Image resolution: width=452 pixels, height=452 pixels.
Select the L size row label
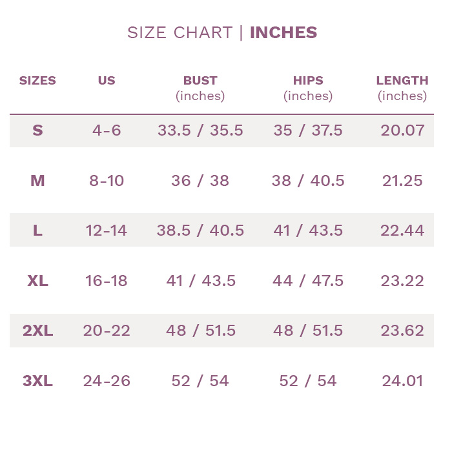(37, 231)
